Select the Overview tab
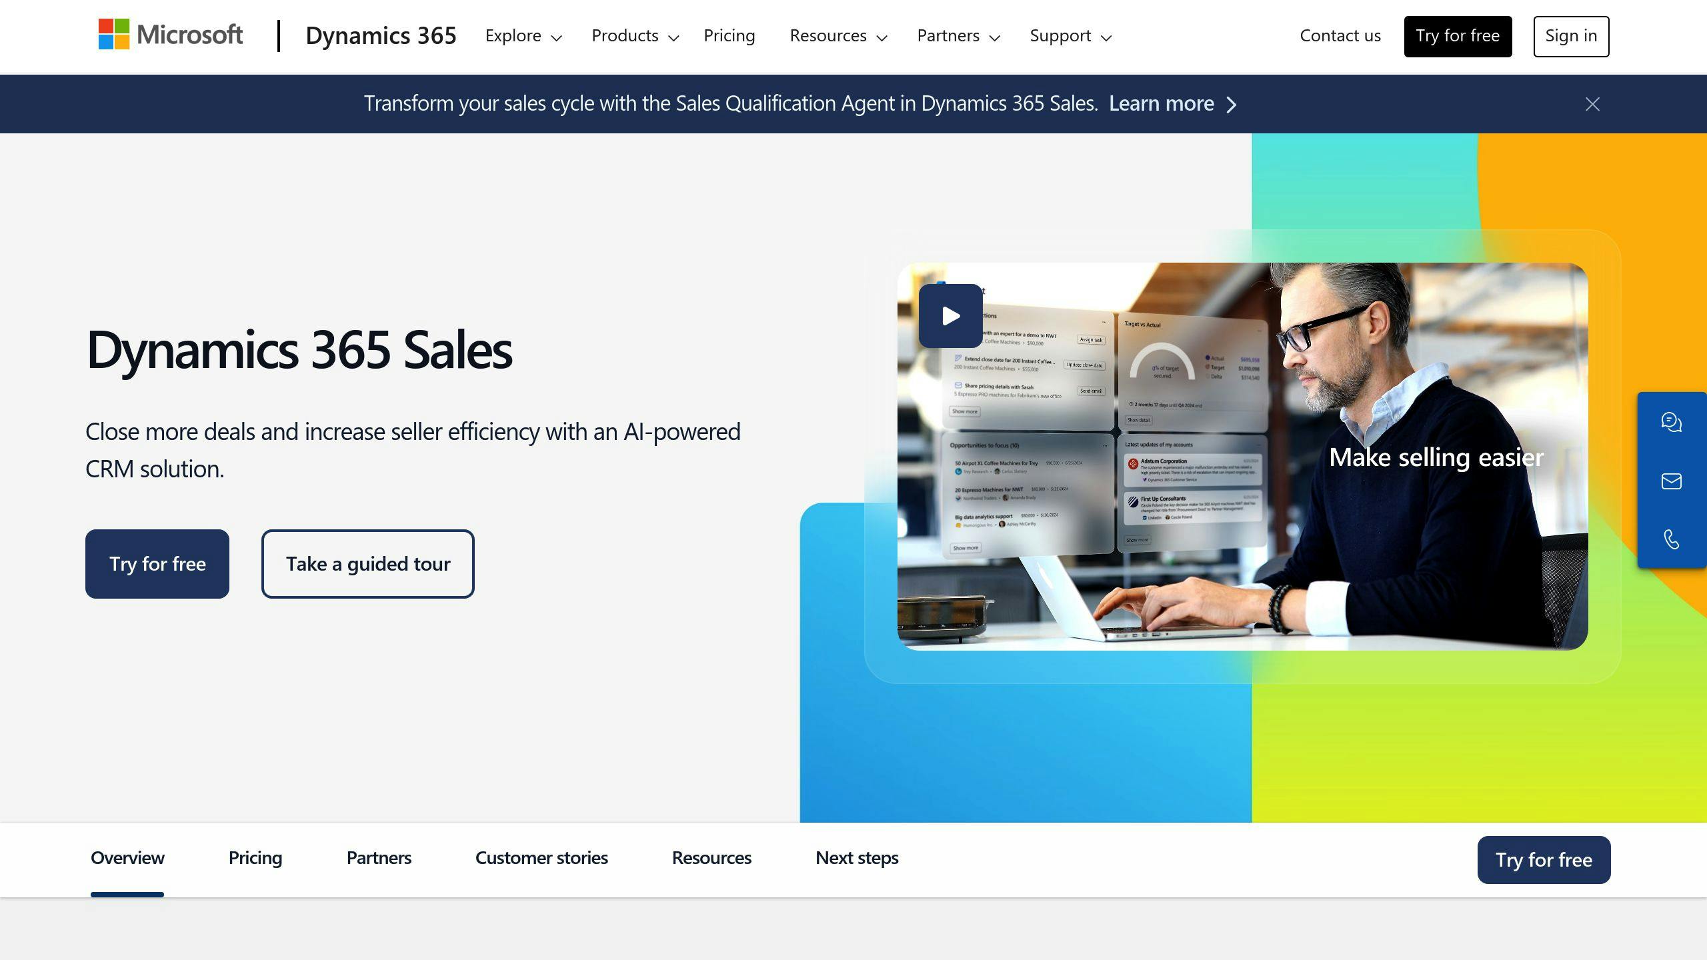This screenshot has height=960, width=1707. coord(127,858)
